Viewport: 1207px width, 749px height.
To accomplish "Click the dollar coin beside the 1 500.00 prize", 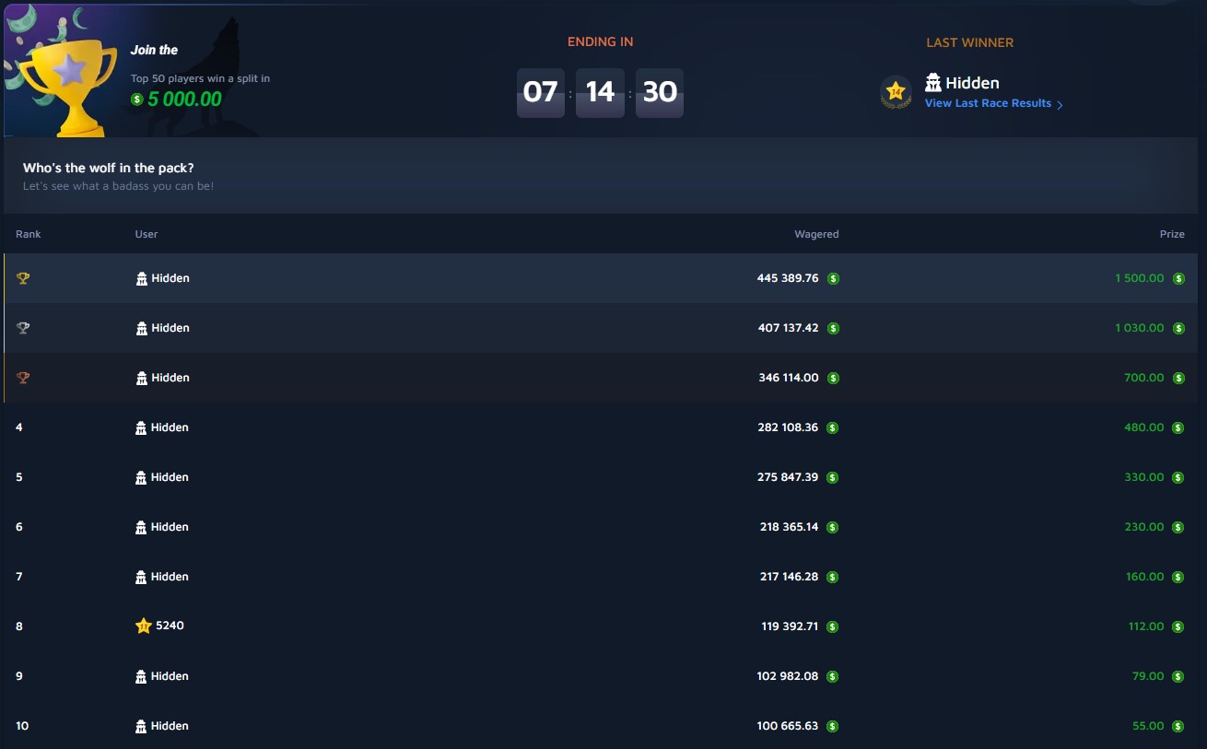I will click(1178, 278).
